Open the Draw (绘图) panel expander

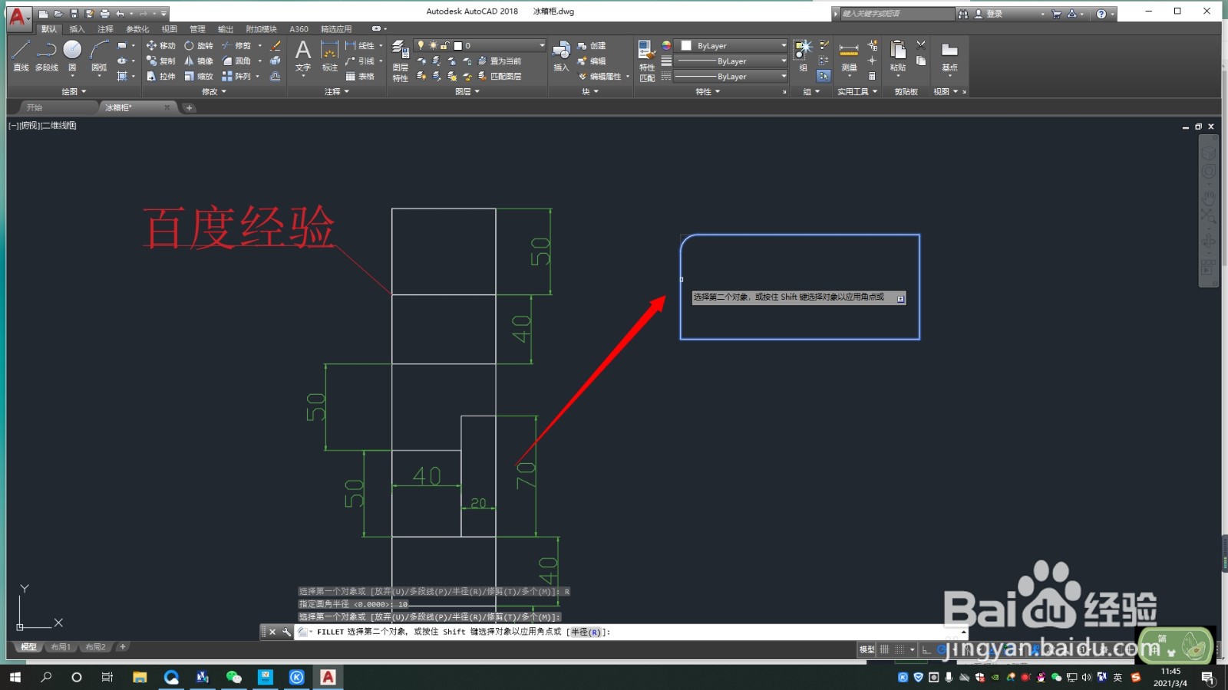click(x=74, y=91)
